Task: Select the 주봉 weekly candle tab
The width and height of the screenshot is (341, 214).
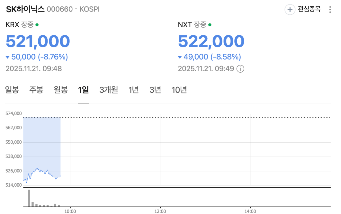Action: tap(36, 90)
